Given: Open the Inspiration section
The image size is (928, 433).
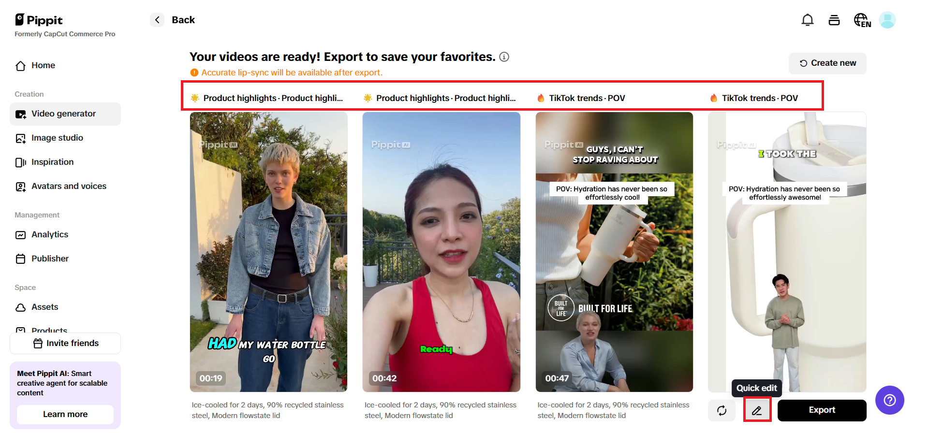Looking at the screenshot, I should (52, 162).
